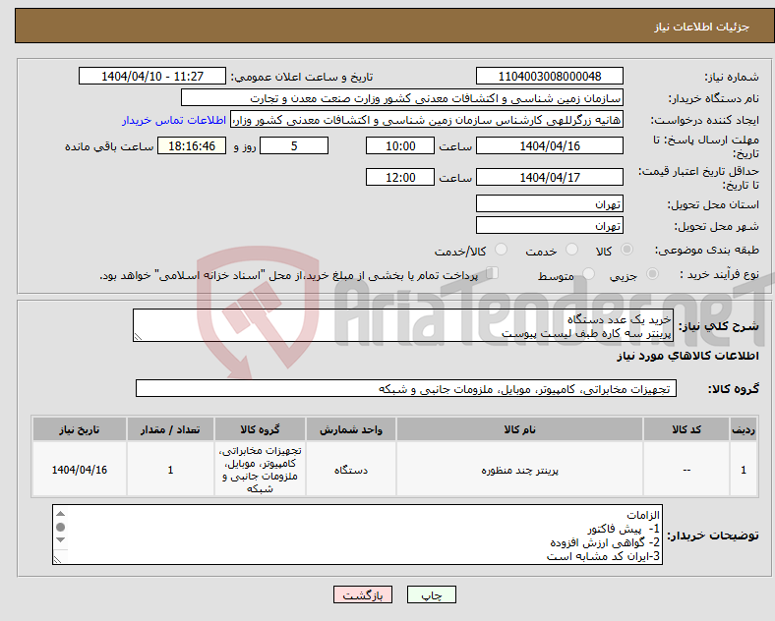
Task: Click the buyer notes textarea resize handle
Action: (x=57, y=560)
